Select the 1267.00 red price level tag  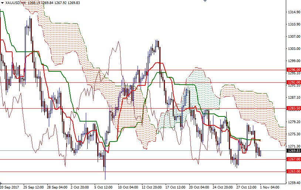[x=294, y=159]
